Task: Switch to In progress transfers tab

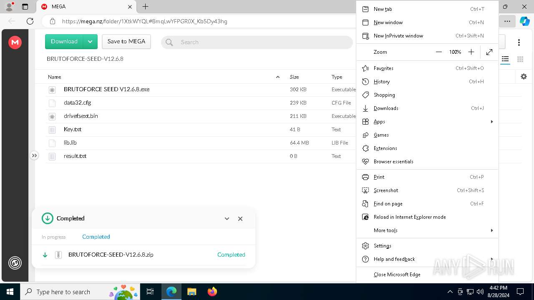Action: point(54,237)
